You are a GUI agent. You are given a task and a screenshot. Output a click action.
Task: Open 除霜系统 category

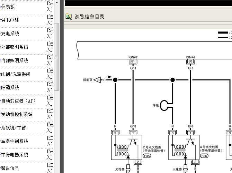pos(10,87)
